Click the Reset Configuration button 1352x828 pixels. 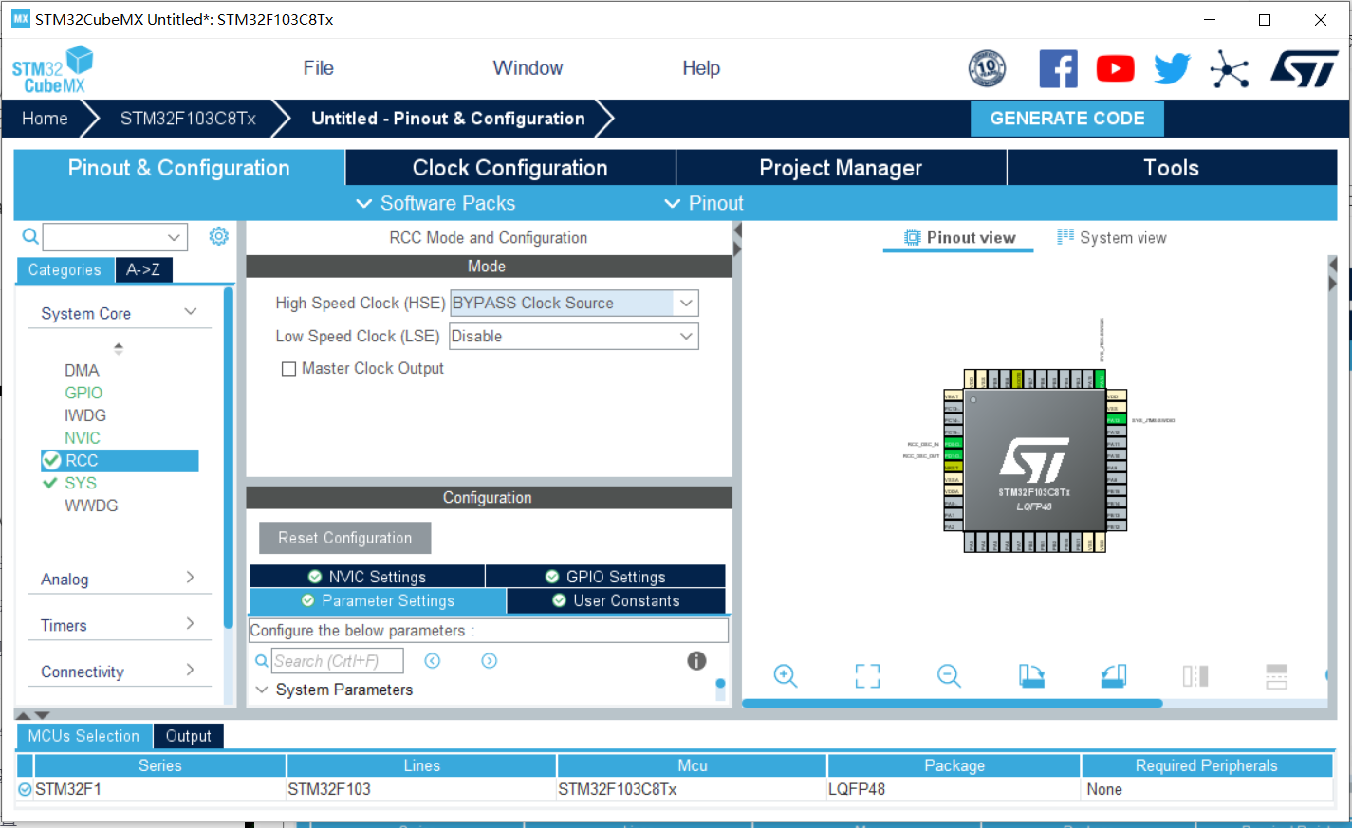coord(345,538)
